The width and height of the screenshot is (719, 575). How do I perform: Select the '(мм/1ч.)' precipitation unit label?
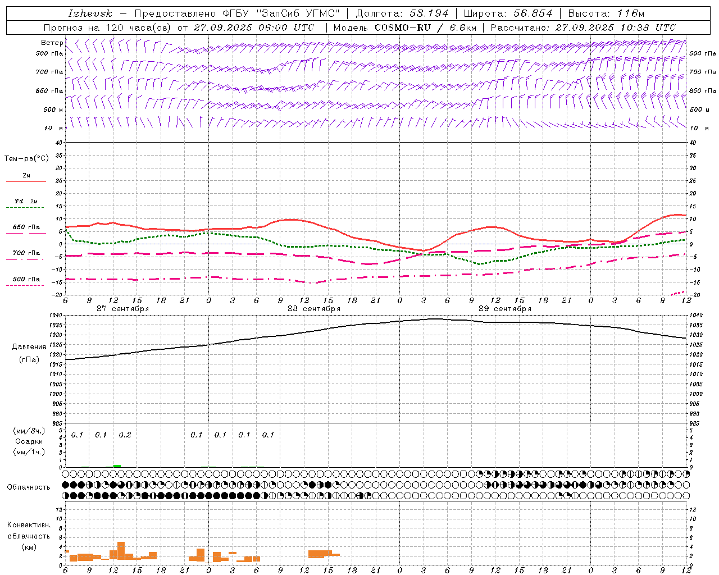point(29,451)
